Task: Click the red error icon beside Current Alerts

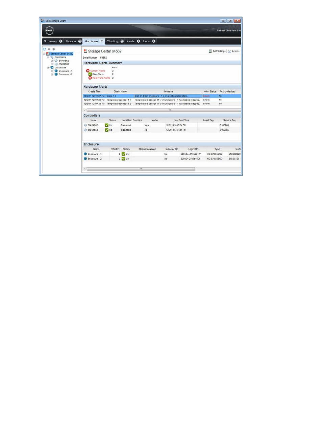Action: point(88,71)
